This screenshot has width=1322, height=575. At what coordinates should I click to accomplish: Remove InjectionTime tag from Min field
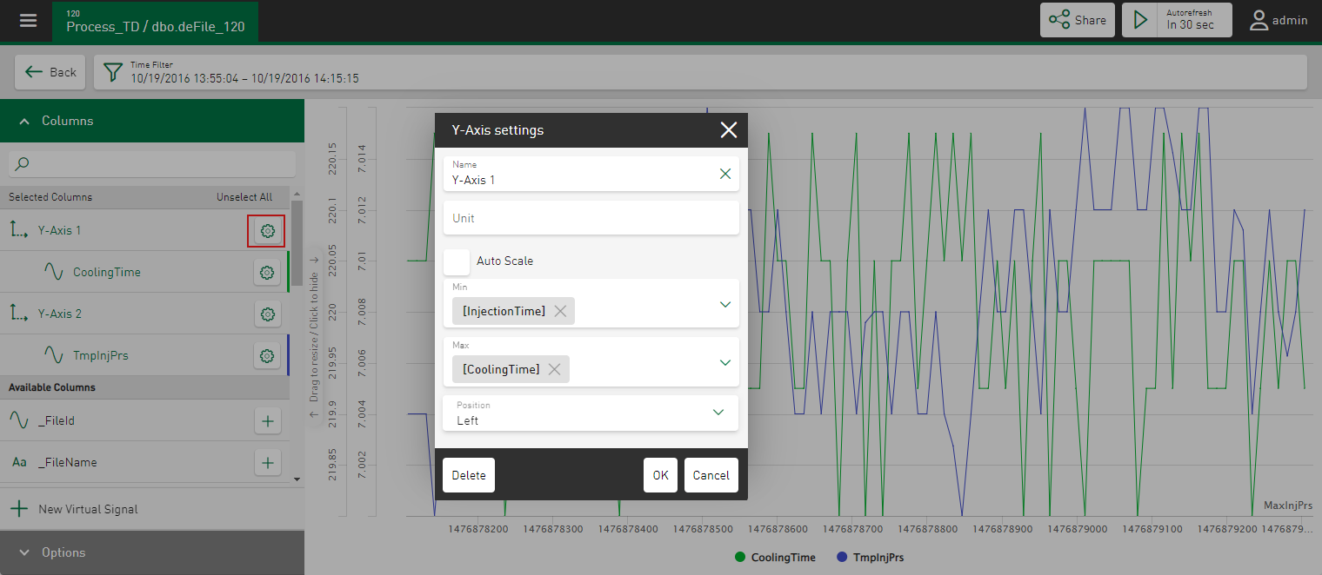(x=560, y=311)
